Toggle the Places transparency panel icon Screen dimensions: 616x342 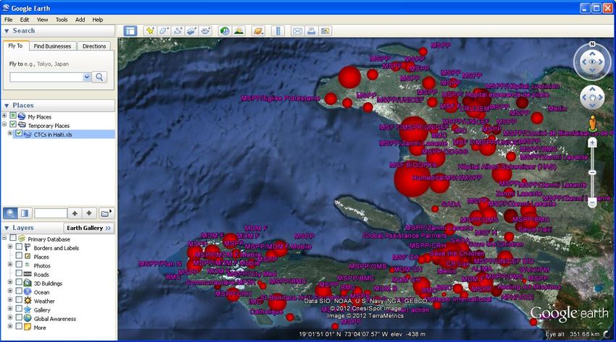[x=25, y=213]
